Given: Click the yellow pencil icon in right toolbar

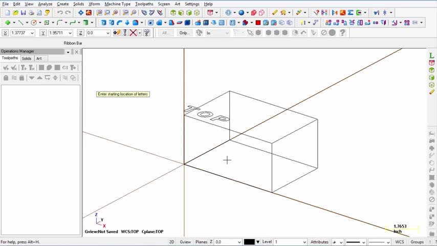Looking at the screenshot, I should click(432, 92).
